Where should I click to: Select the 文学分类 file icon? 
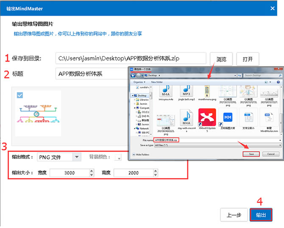click(248, 117)
